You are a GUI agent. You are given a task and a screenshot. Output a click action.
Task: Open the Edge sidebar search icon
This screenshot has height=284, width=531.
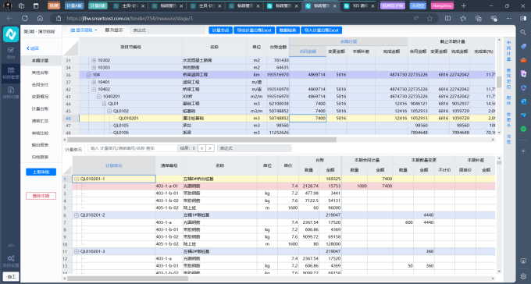pyautogui.click(x=523, y=32)
